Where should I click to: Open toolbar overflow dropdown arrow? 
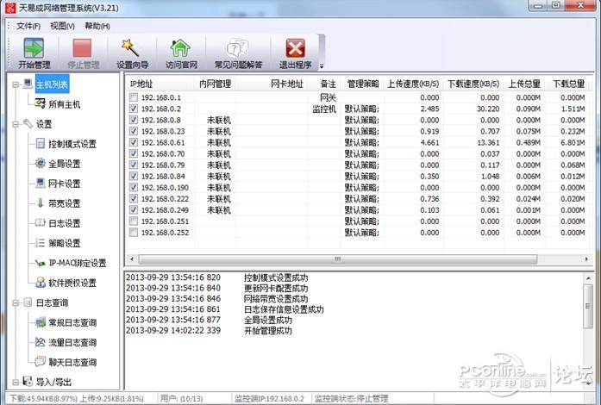(322, 66)
